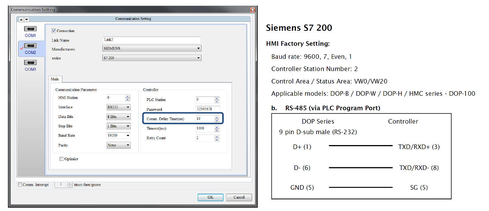
Task: Select the COM3 port icon
Action: (x=30, y=63)
